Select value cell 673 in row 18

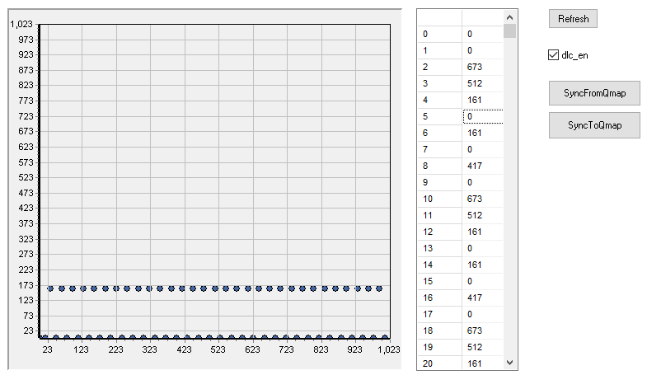483,330
